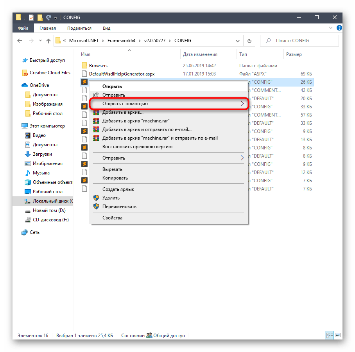Open Help via blue question mark icon
Viewport: 355px width, 352px height.
(x=339, y=28)
